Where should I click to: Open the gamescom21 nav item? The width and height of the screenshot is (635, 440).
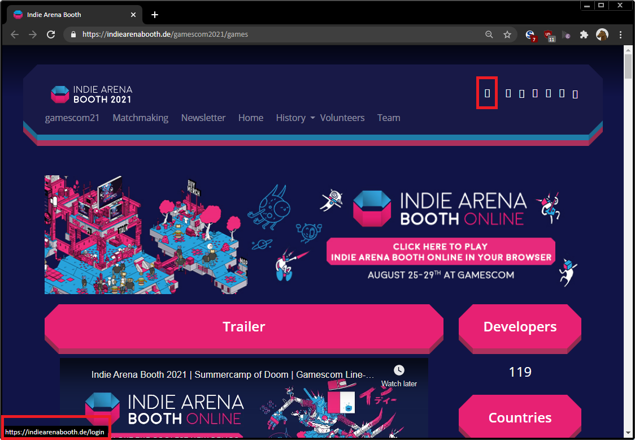pos(72,118)
